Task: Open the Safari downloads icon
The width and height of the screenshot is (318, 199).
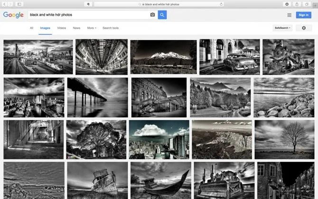Action: pyautogui.click(x=287, y=4)
